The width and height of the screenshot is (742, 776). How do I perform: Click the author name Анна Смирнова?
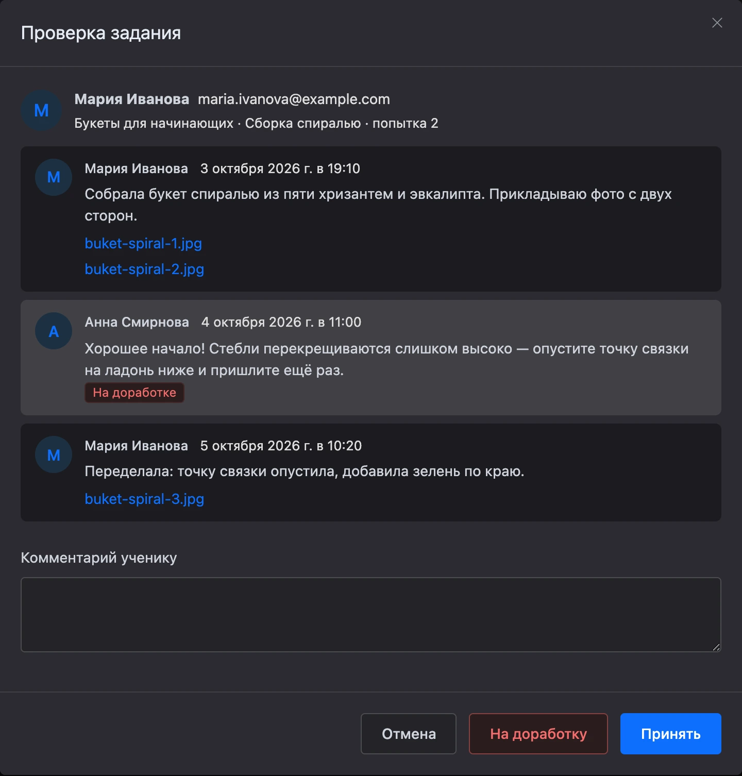137,322
